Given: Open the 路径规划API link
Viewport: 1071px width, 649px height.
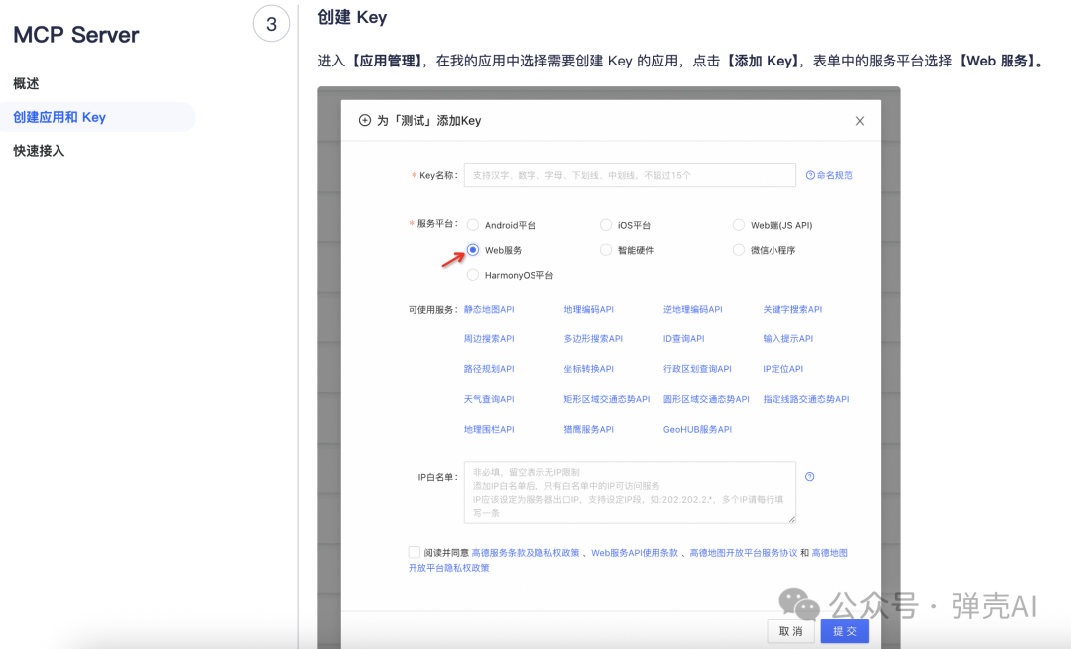Looking at the screenshot, I should [x=489, y=369].
